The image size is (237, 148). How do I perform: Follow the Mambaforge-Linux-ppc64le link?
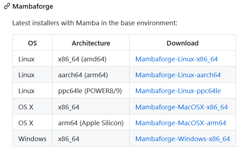[x=178, y=91]
